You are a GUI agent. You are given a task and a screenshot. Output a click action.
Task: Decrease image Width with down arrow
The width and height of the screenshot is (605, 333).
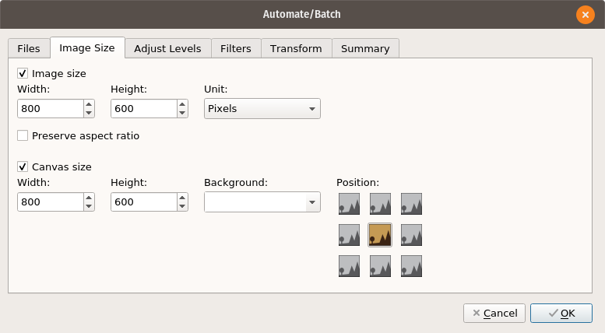pos(89,114)
